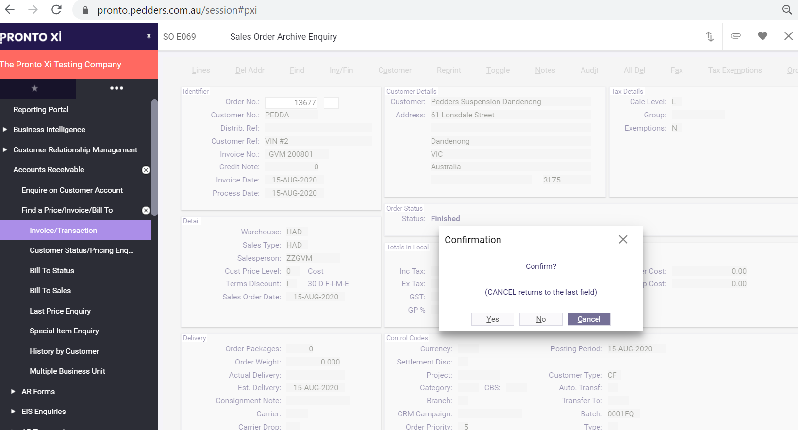Click the Inv/Fin menu option
798x430 pixels.
click(x=341, y=70)
